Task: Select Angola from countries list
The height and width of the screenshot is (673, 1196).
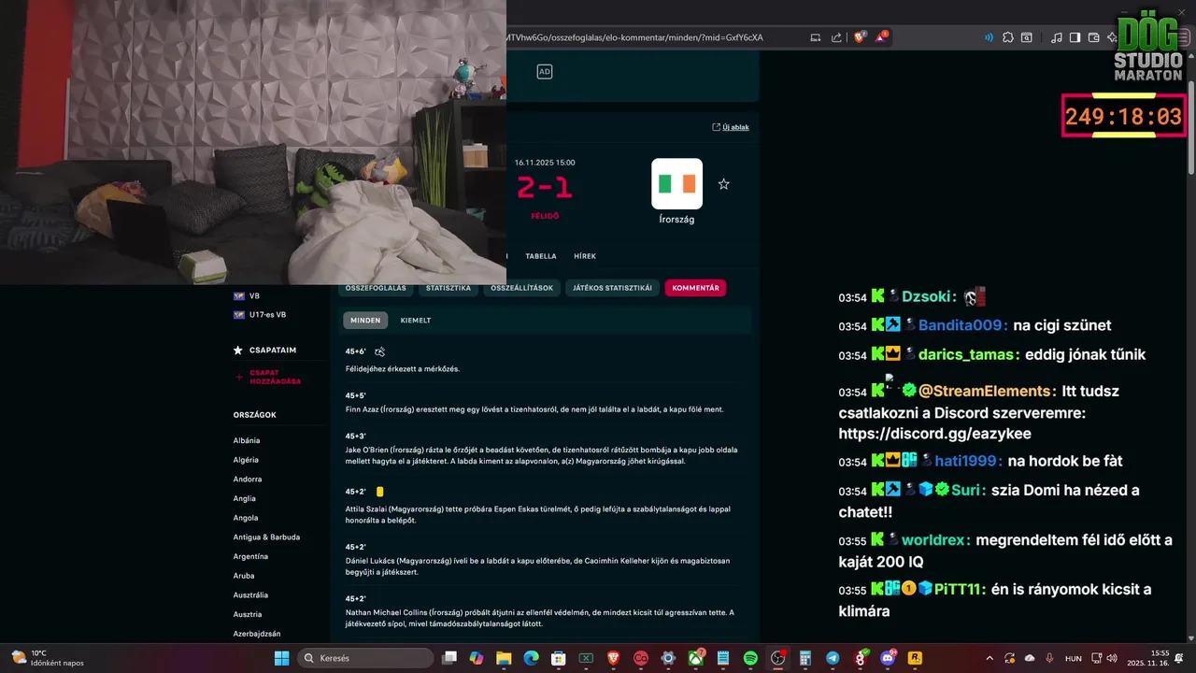Action: tap(246, 518)
